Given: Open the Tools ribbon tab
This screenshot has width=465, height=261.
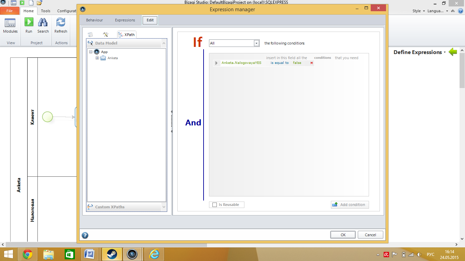Looking at the screenshot, I should point(46,11).
